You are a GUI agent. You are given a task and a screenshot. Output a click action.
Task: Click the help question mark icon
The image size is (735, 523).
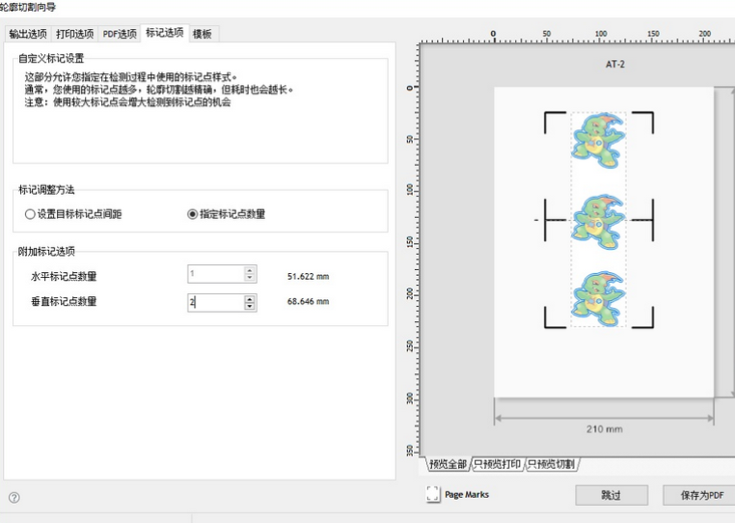[14, 498]
